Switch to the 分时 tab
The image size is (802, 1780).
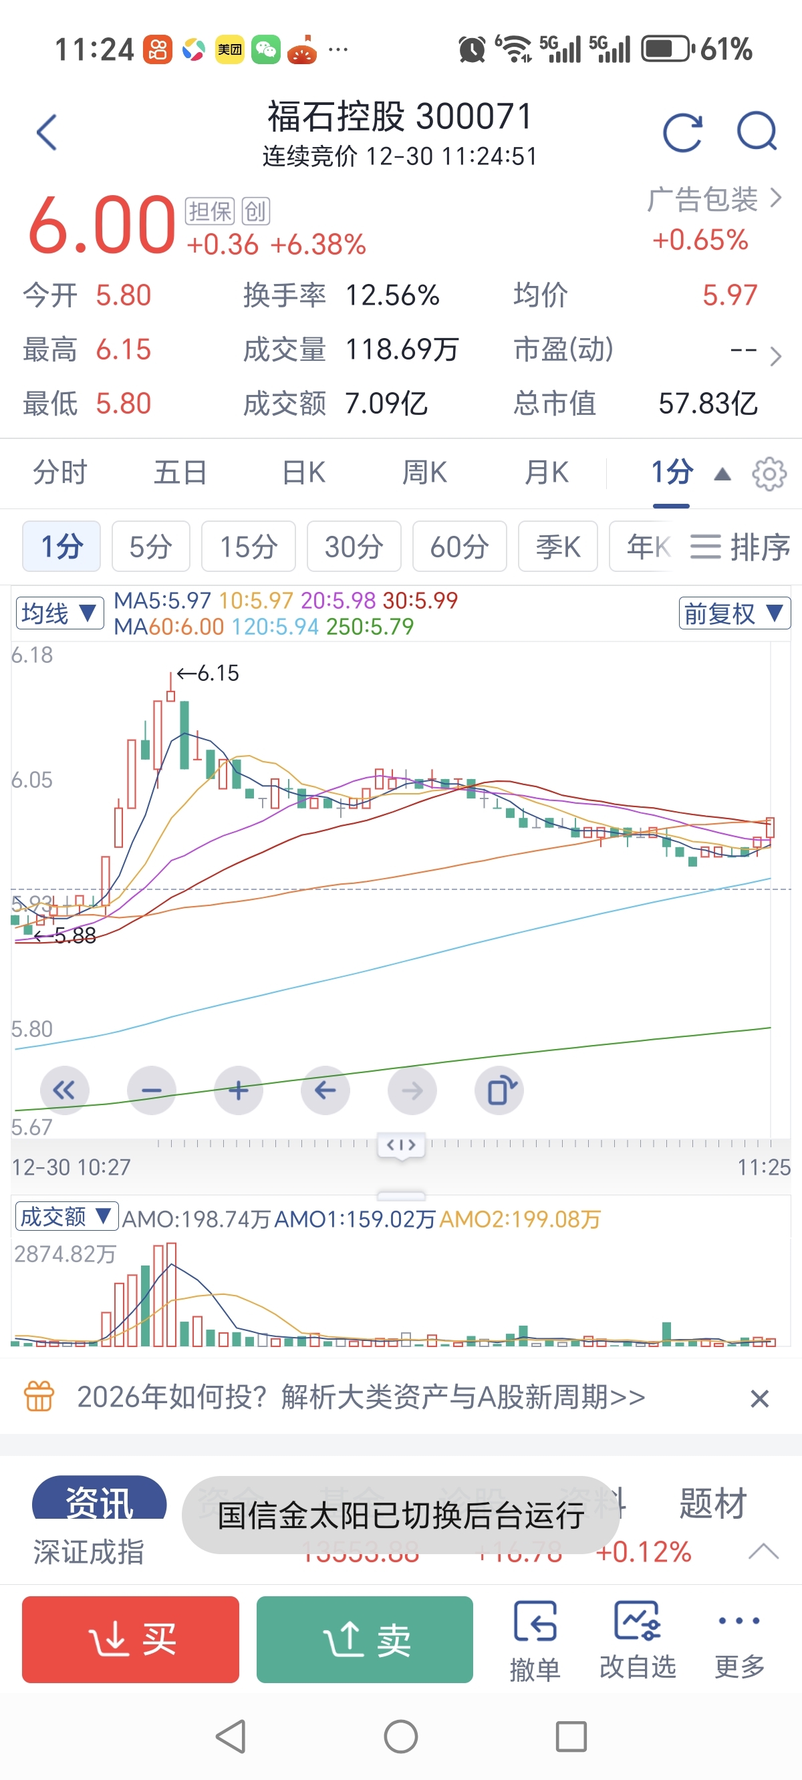pyautogui.click(x=60, y=473)
